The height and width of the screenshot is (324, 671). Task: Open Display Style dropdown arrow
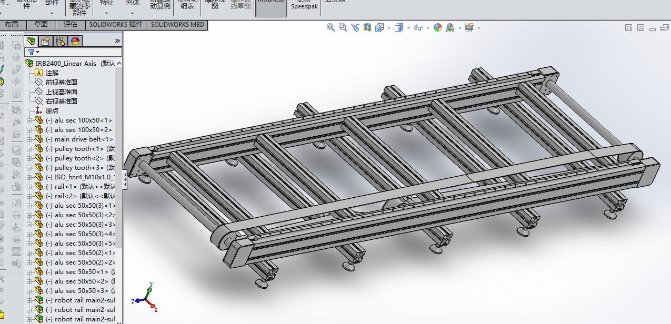point(408,28)
